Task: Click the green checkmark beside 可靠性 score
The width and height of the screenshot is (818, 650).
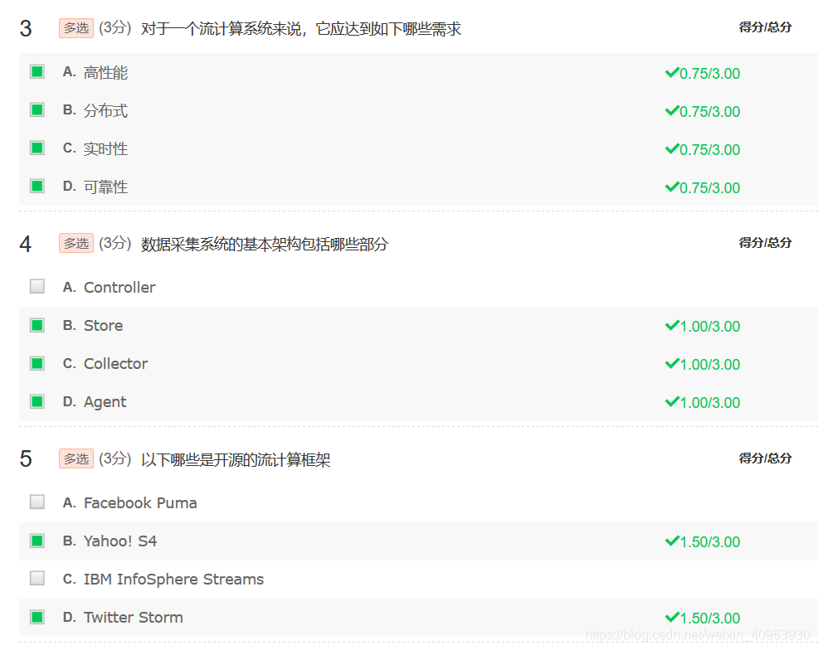Action: [x=672, y=187]
